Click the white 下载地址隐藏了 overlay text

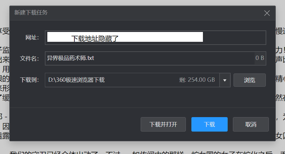(95, 38)
